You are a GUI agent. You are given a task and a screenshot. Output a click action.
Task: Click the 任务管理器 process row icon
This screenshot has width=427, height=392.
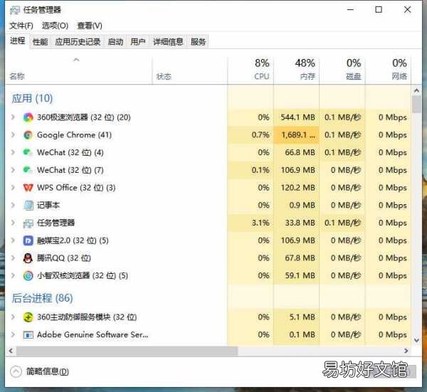28,223
